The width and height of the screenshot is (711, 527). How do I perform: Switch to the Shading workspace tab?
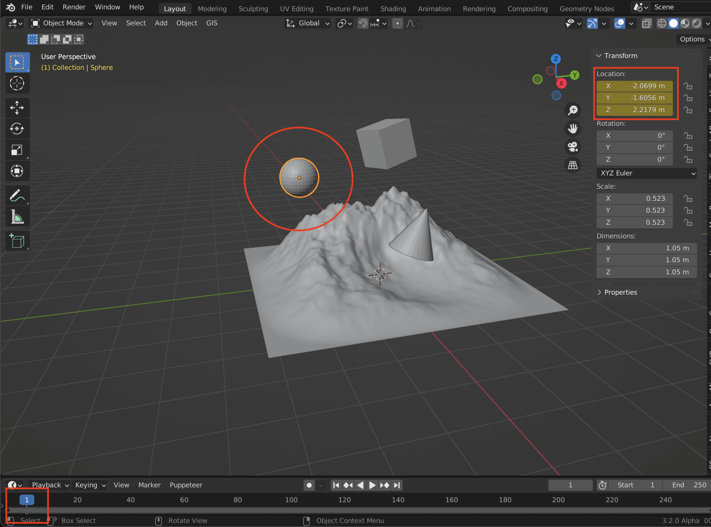pos(393,8)
